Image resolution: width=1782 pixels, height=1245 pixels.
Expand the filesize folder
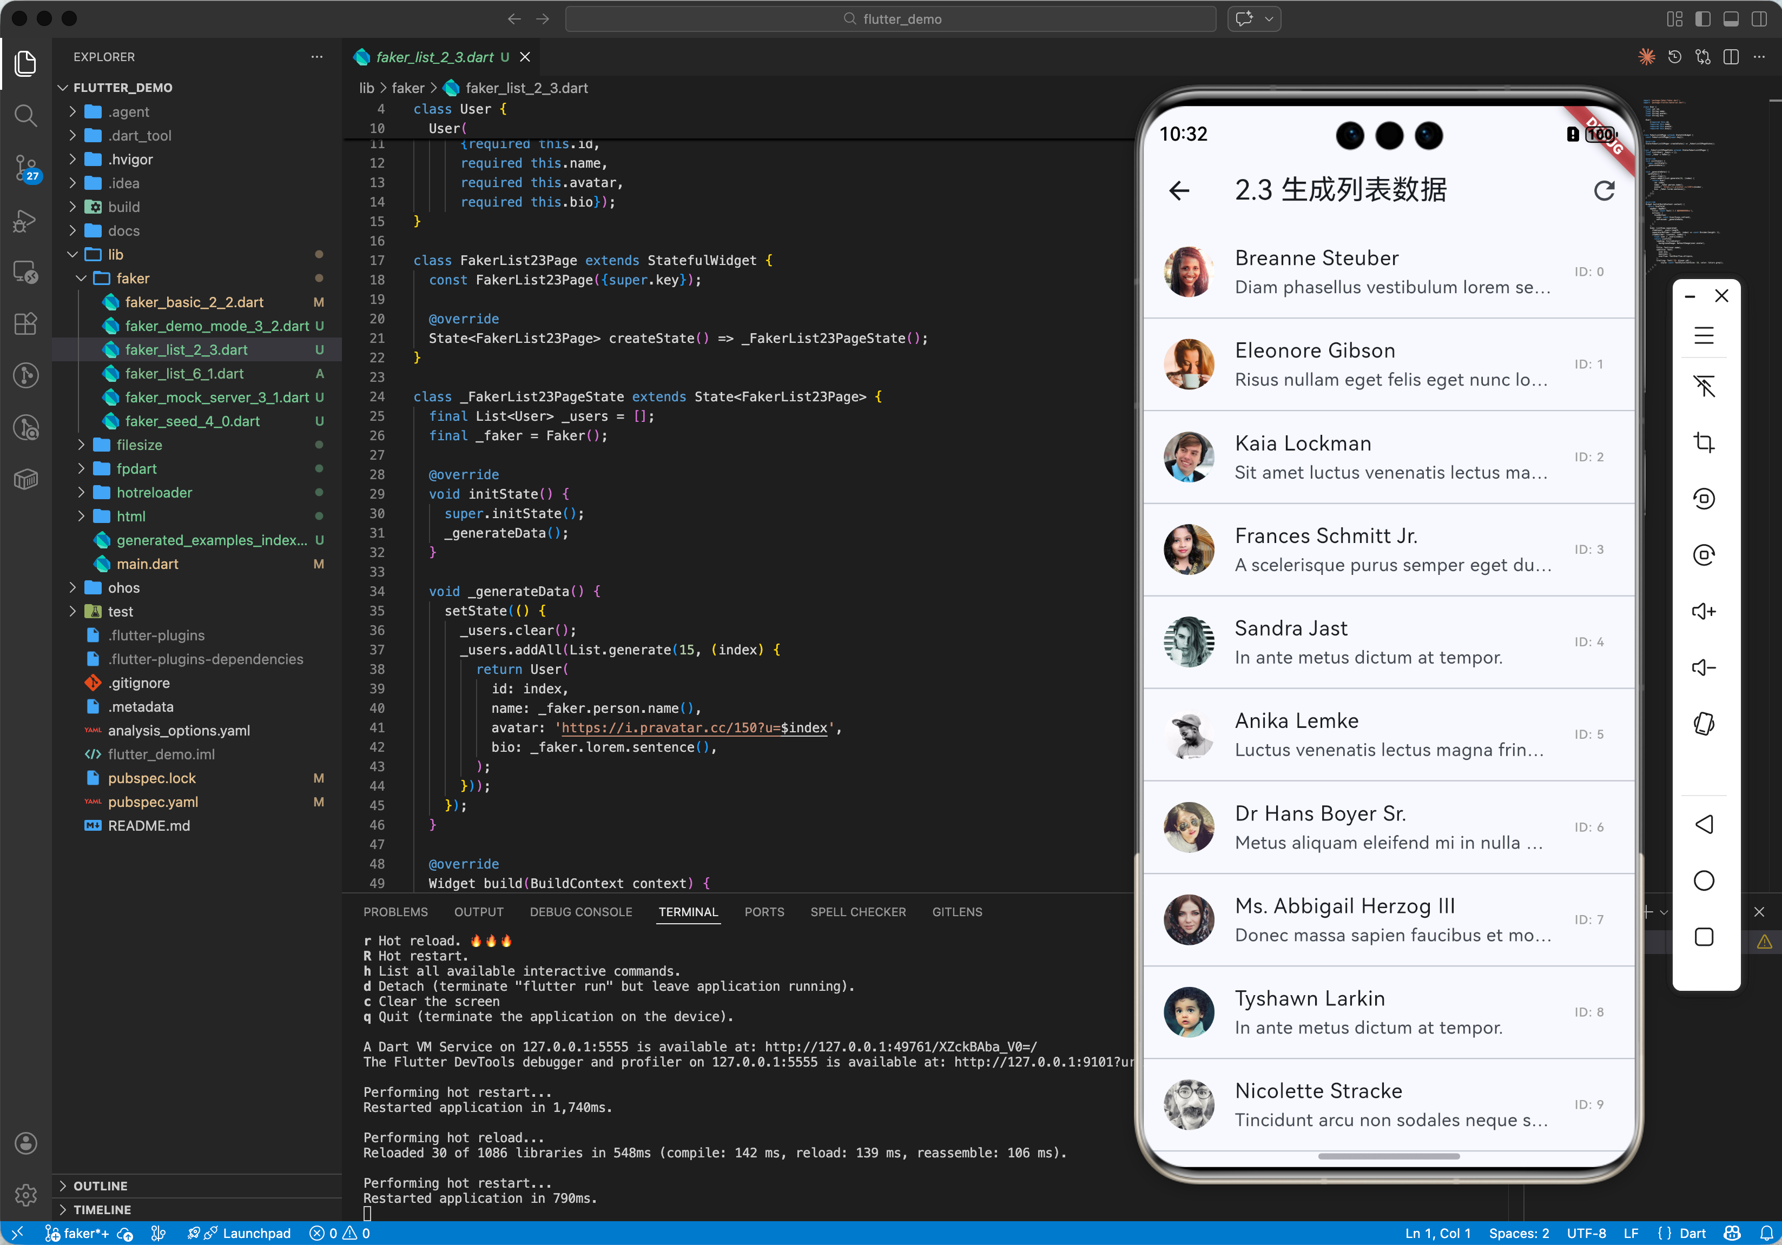139,445
